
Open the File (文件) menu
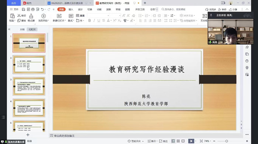tap(14, 9)
